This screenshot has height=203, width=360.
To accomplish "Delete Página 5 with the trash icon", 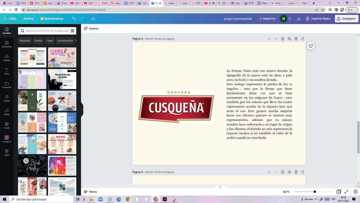I will 296,172.
